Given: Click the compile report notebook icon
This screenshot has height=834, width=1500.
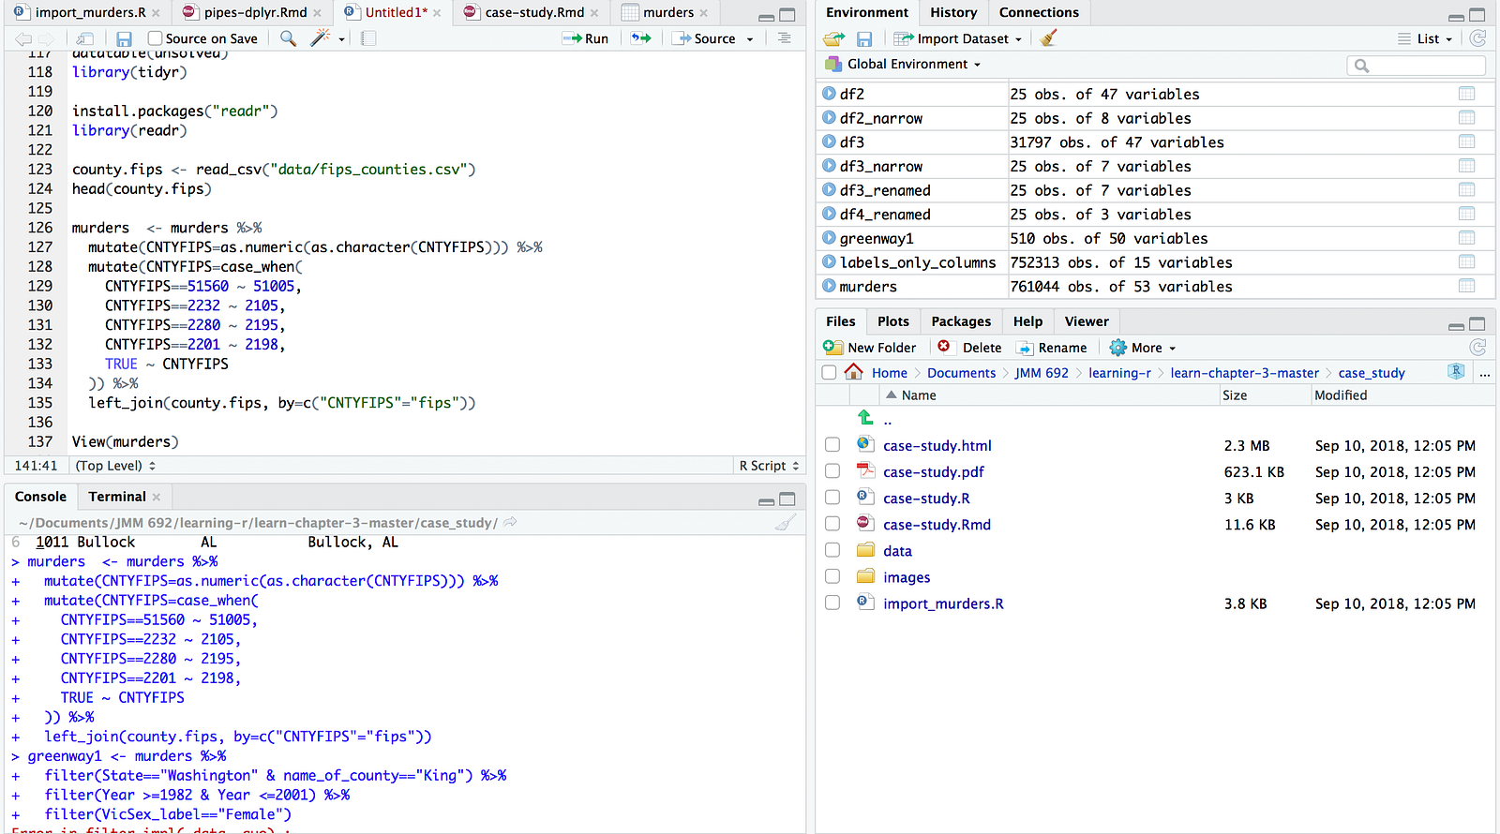Looking at the screenshot, I should (x=368, y=38).
